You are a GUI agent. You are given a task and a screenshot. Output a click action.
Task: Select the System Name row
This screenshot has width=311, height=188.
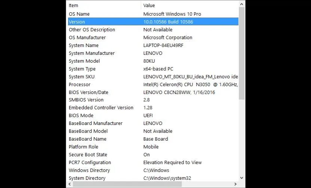click(x=153, y=45)
